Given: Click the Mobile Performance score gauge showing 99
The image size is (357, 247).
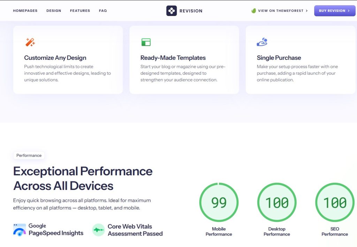Looking at the screenshot, I should pos(219,202).
